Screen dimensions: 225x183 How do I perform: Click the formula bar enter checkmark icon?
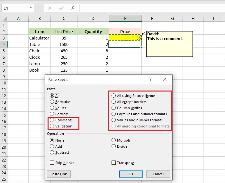click(61, 8)
